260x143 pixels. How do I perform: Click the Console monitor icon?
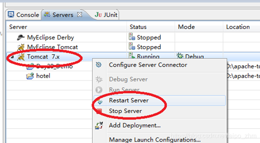11,14
